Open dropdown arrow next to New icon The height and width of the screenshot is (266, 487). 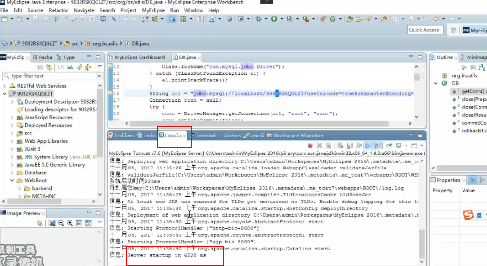[x=12, y=19]
